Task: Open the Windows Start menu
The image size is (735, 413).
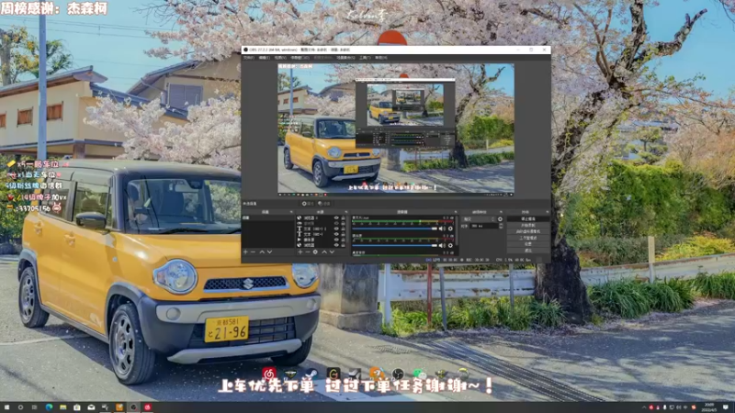Action: (6, 407)
